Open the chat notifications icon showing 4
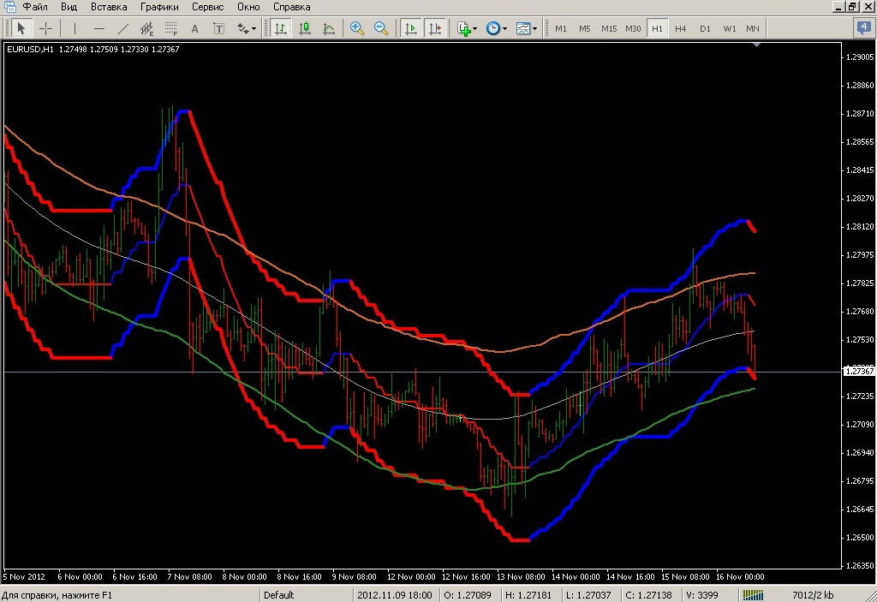Viewport: 877px width, 602px height. coord(864,27)
